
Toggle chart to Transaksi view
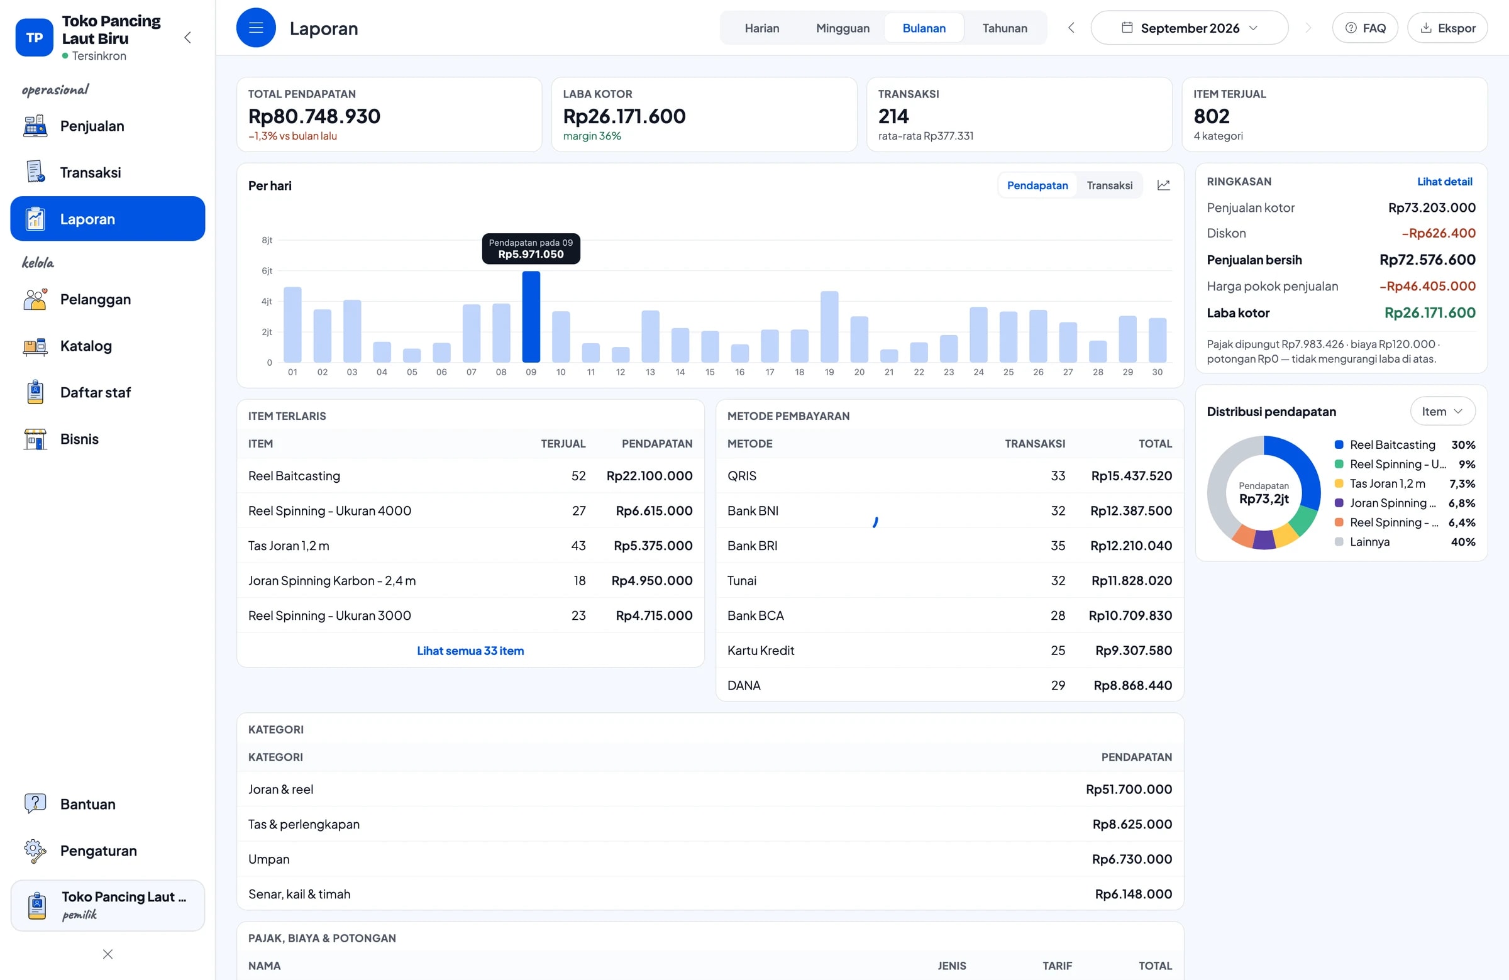click(1109, 185)
